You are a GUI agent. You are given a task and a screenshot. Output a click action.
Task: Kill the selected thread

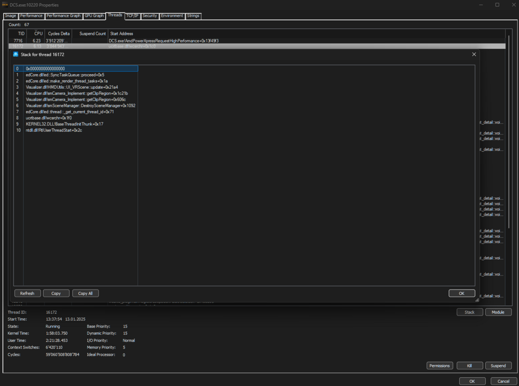(470, 365)
